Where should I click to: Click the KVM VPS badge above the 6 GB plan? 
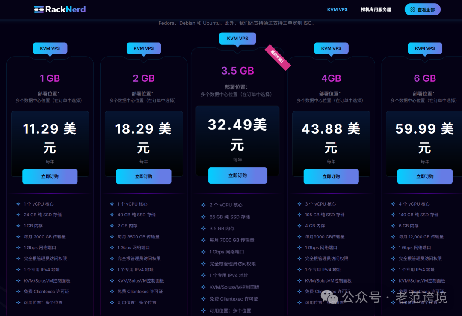pyautogui.click(x=425, y=48)
